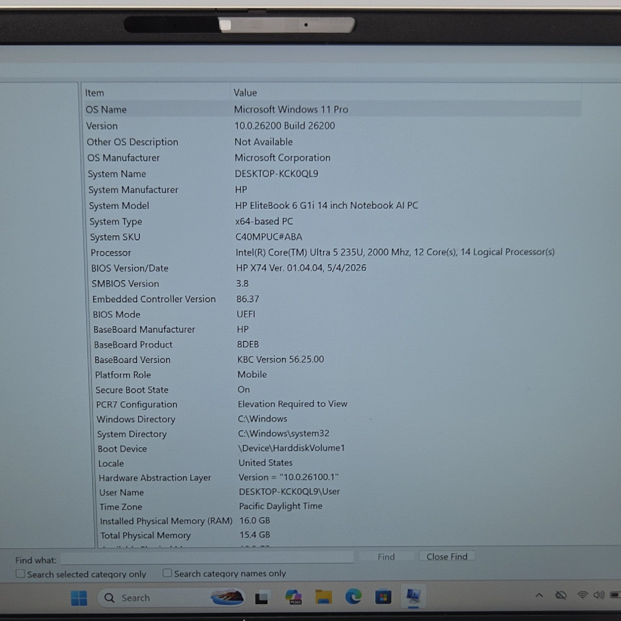
Task: Select the value "Pacific Daylight Time"
Action: click(281, 506)
